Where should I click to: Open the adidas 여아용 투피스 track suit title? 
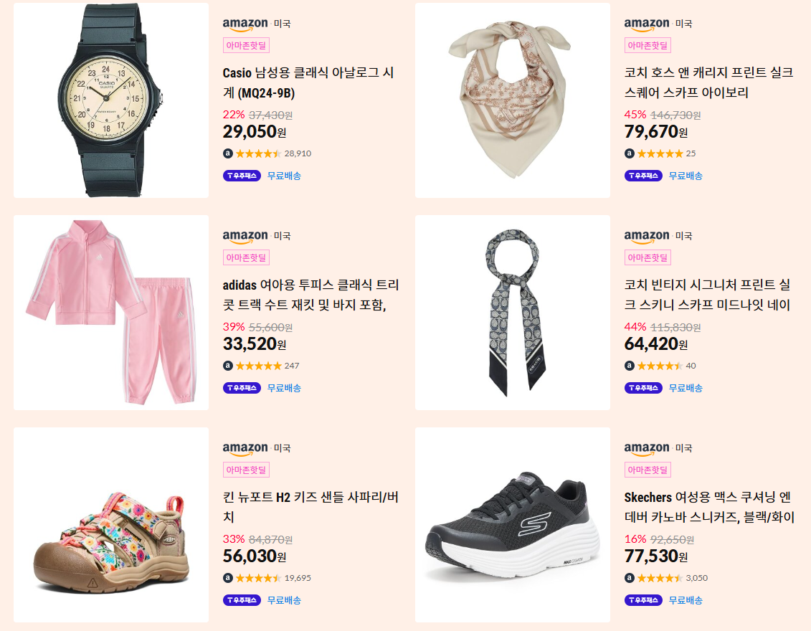click(311, 295)
